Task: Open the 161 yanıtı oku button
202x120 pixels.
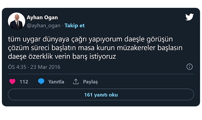Action: click(x=101, y=95)
